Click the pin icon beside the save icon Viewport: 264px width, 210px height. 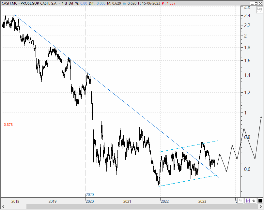point(254,201)
